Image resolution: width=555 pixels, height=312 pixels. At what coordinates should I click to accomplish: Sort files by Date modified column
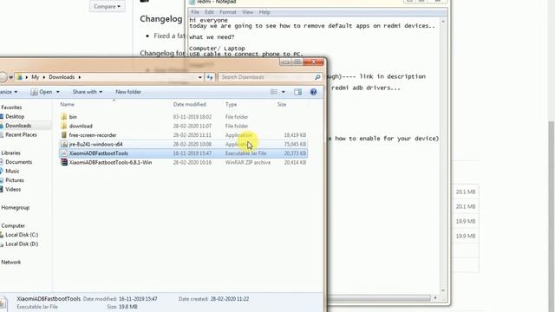(189, 104)
